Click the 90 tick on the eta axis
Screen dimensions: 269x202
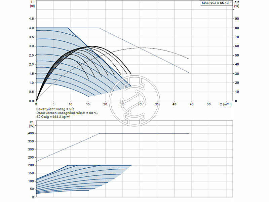point(237,19)
